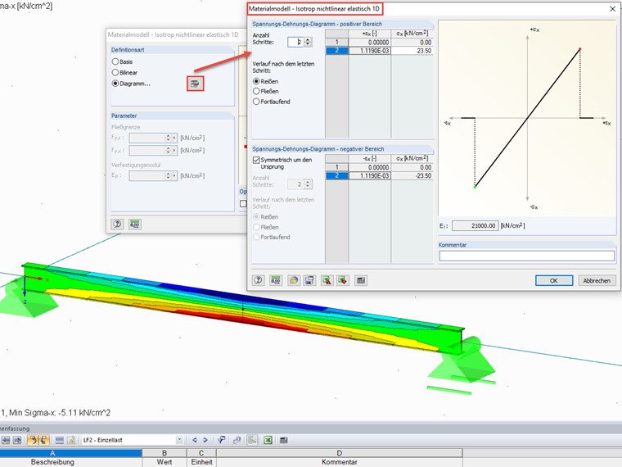622x467 pixels.
Task: Toggle Symmetrisch um den Ursprung checkbox
Action: tap(256, 160)
